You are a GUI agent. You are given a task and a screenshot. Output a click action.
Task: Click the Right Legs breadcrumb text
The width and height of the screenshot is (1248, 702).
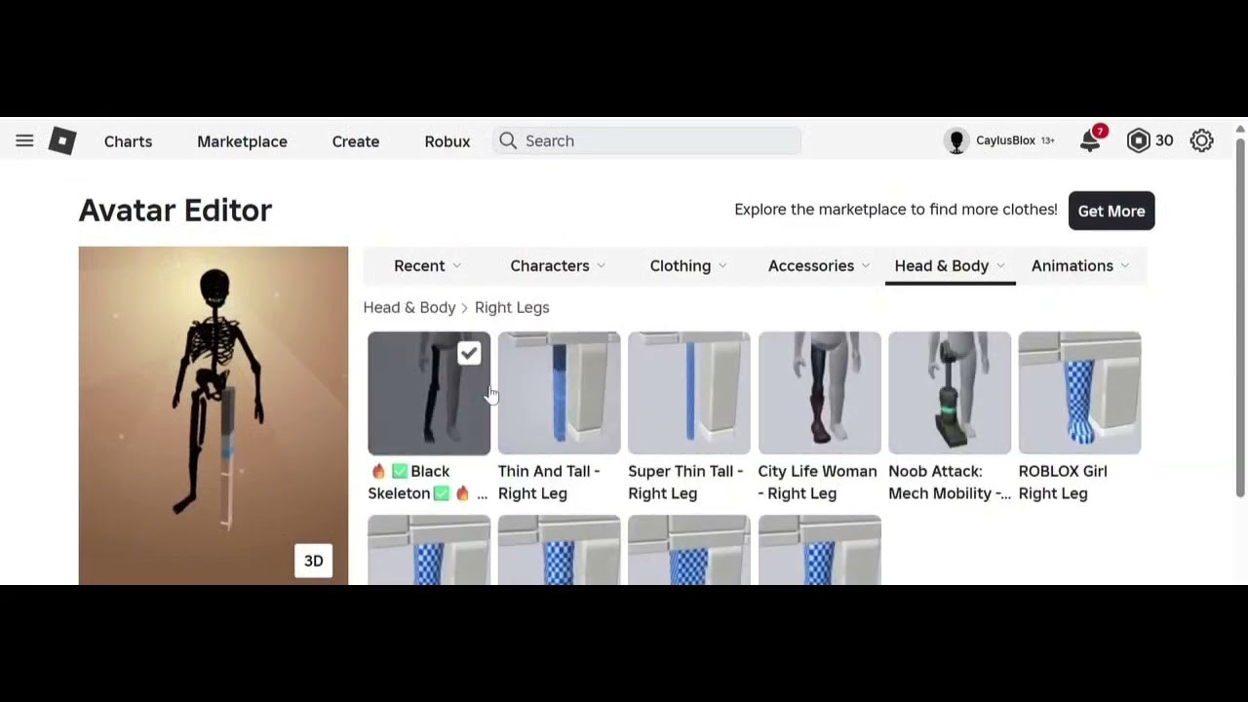click(512, 307)
